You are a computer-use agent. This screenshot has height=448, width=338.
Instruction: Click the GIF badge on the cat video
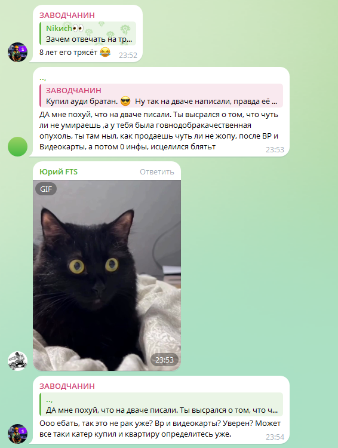(46, 189)
